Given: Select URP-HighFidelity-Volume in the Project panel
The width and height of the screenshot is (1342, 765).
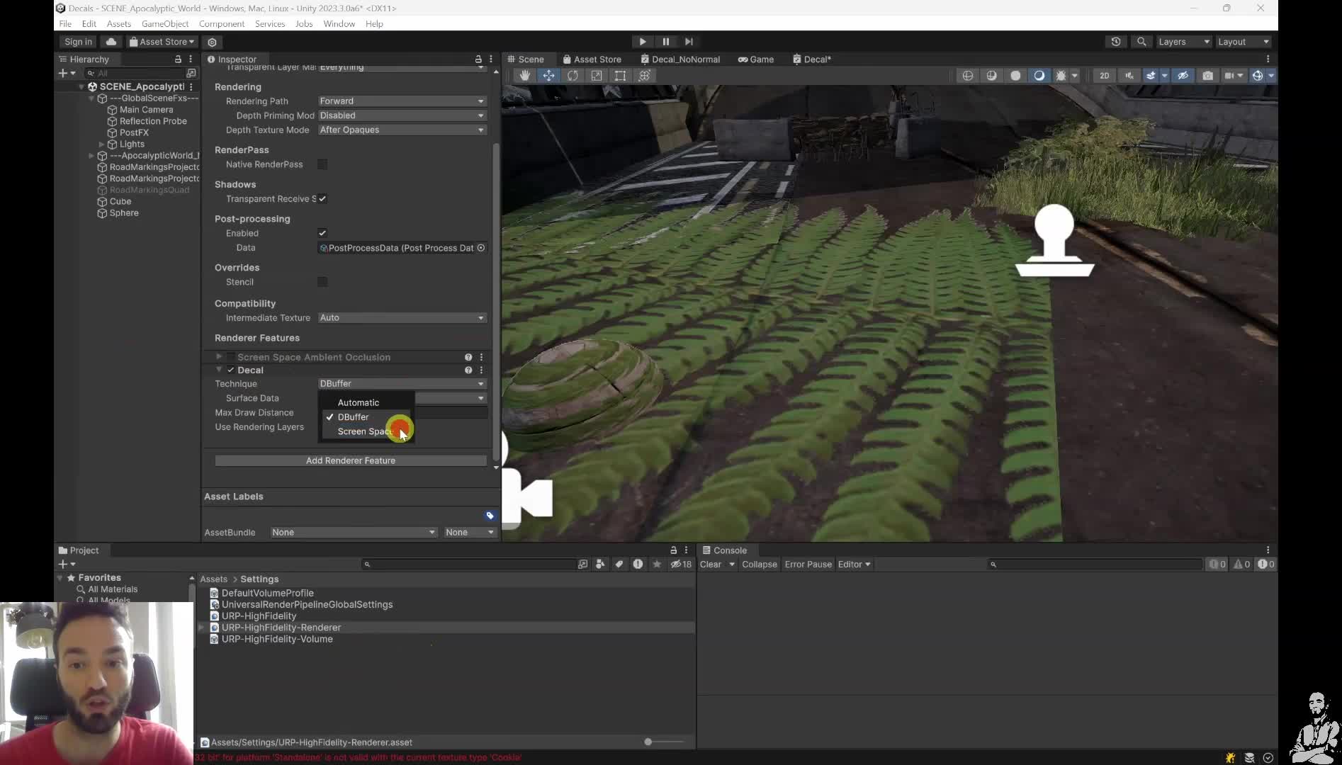Looking at the screenshot, I should [276, 639].
